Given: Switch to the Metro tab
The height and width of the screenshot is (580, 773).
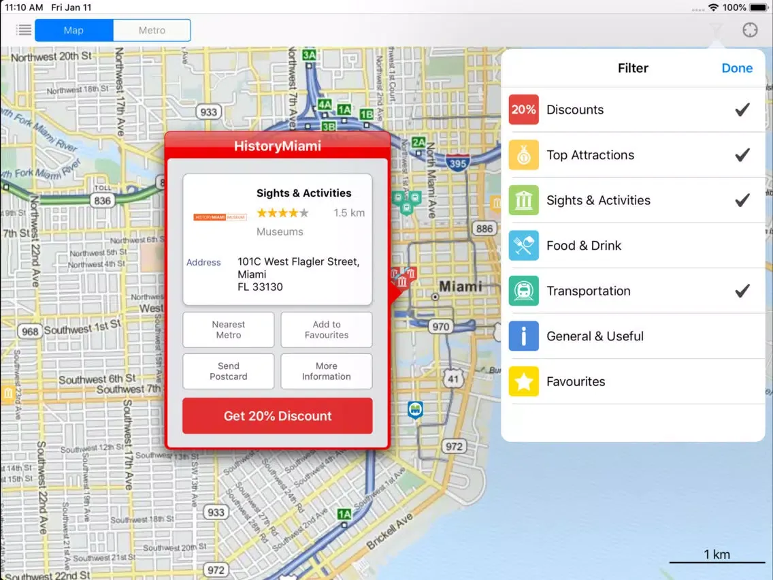Looking at the screenshot, I should 152,30.
